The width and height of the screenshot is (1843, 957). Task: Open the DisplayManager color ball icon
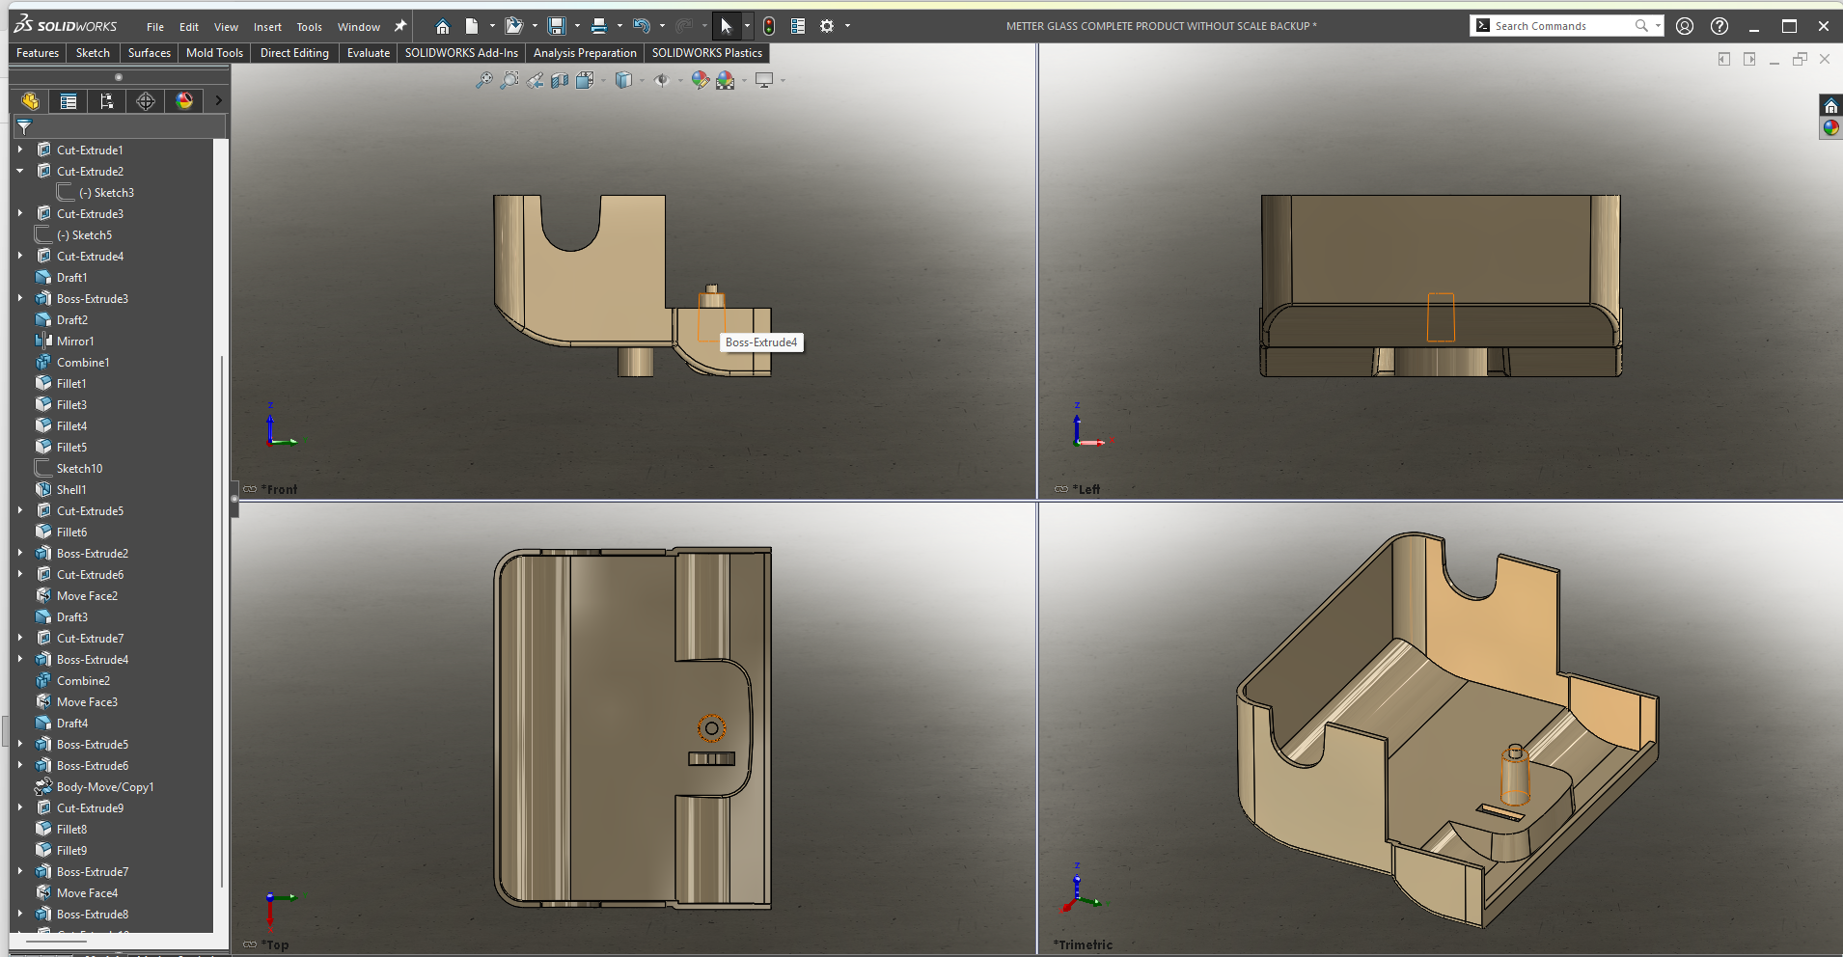pyautogui.click(x=184, y=101)
